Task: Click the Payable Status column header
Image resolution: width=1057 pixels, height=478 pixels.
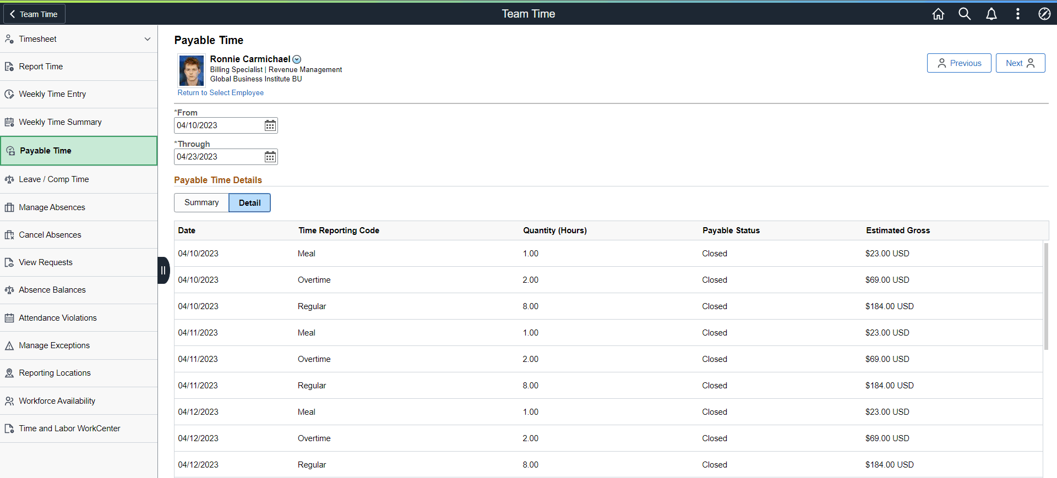Action: click(x=731, y=230)
